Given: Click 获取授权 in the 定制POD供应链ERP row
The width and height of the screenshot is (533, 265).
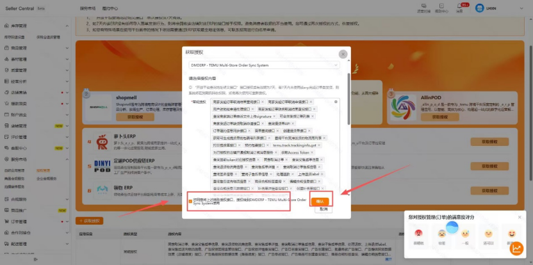Looking at the screenshot, I should [x=489, y=166].
